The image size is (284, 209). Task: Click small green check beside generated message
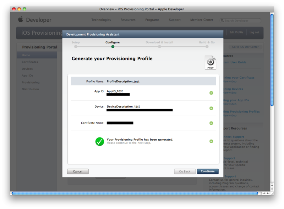(211, 141)
